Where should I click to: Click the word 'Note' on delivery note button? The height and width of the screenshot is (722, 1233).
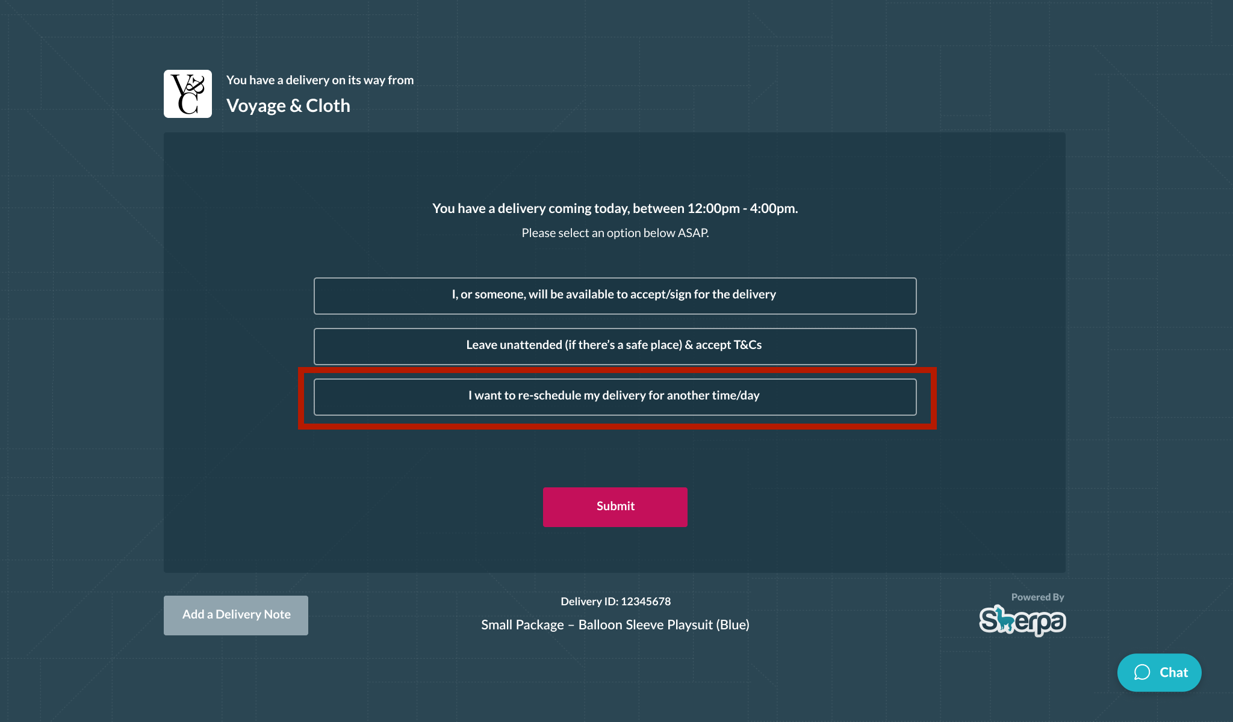277,615
